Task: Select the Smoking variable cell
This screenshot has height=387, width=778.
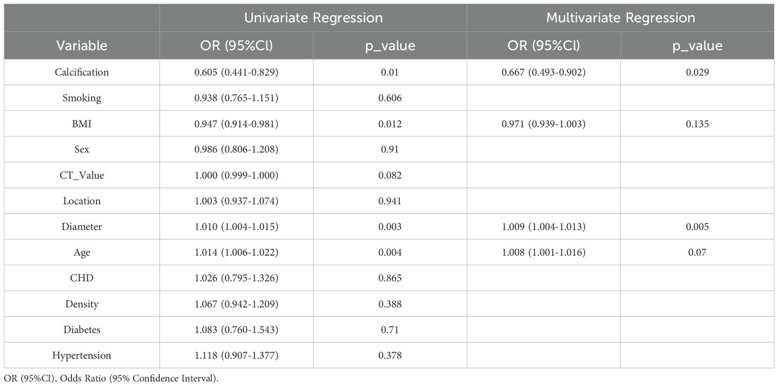Action: tap(82, 98)
